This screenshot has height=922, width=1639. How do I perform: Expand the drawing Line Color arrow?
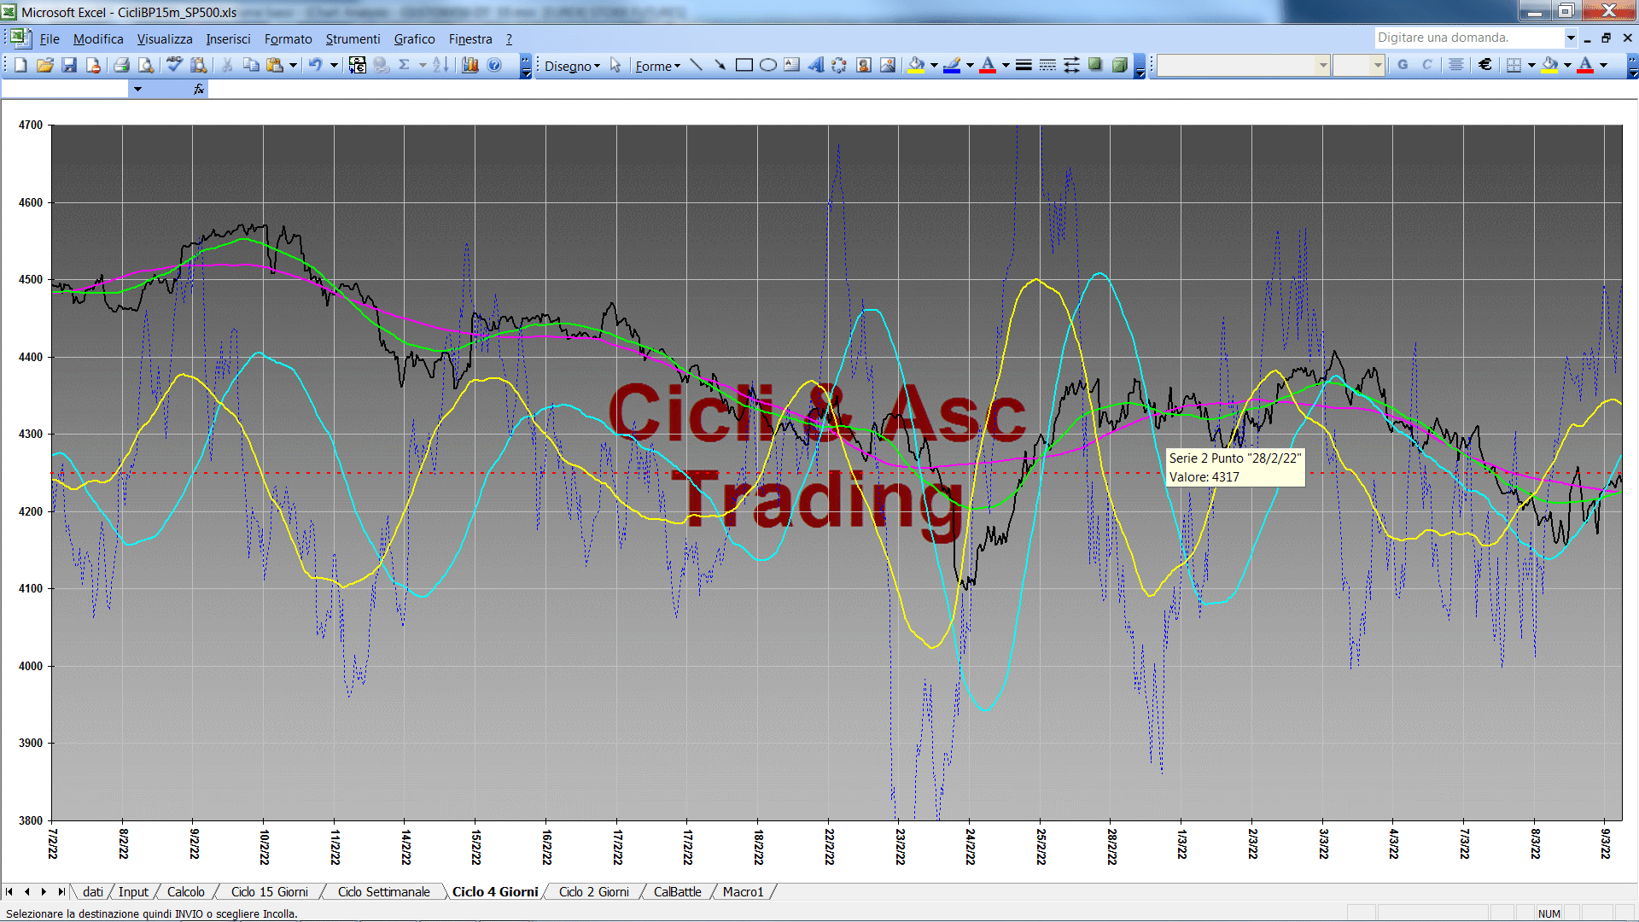pos(970,65)
